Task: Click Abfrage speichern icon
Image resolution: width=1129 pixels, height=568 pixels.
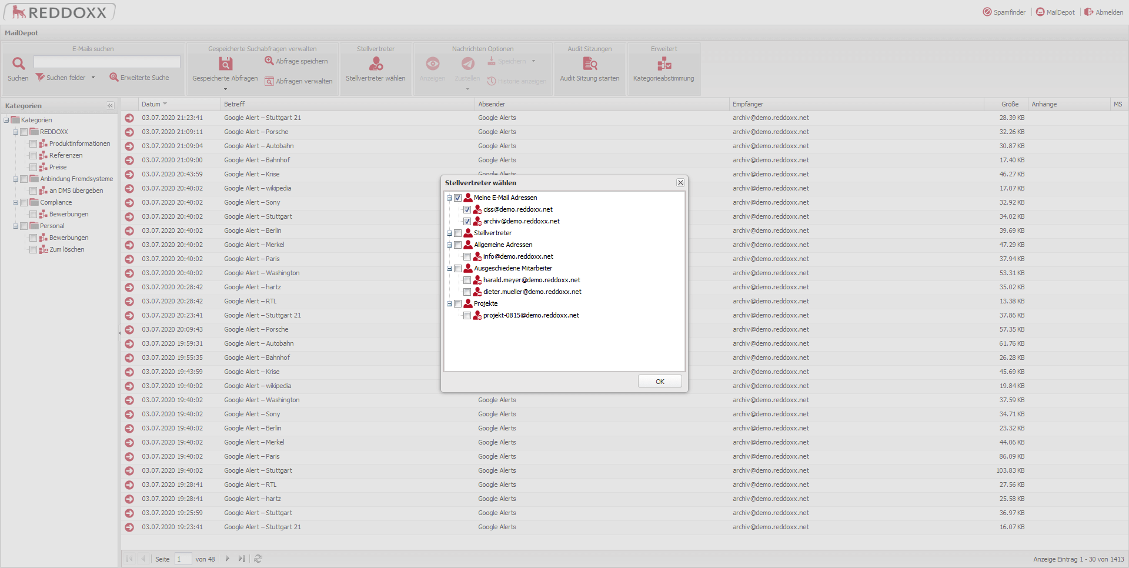Action: 269,61
